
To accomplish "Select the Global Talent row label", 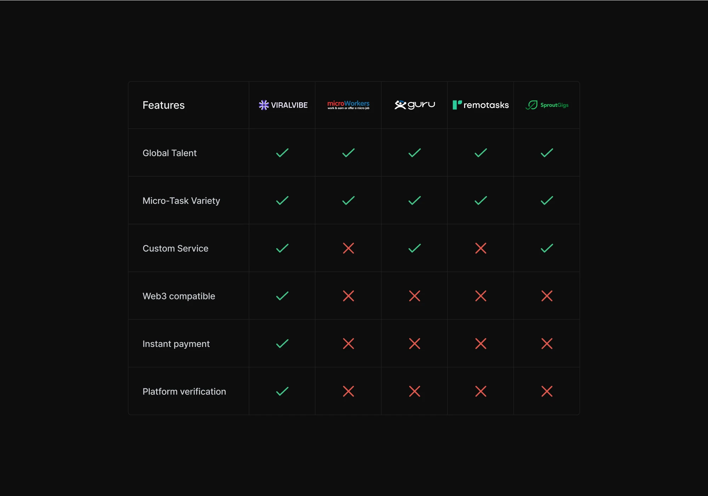I will click(x=170, y=153).
